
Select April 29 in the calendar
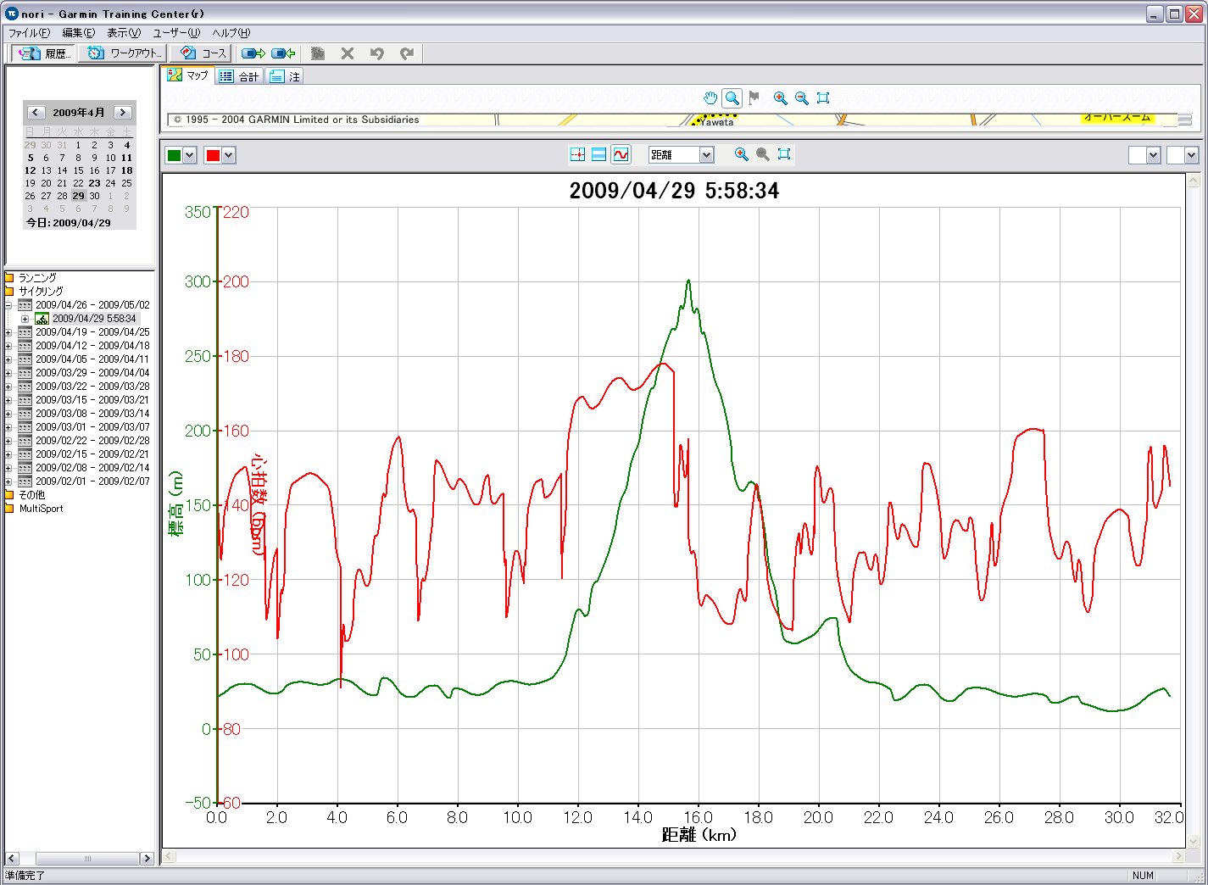78,196
